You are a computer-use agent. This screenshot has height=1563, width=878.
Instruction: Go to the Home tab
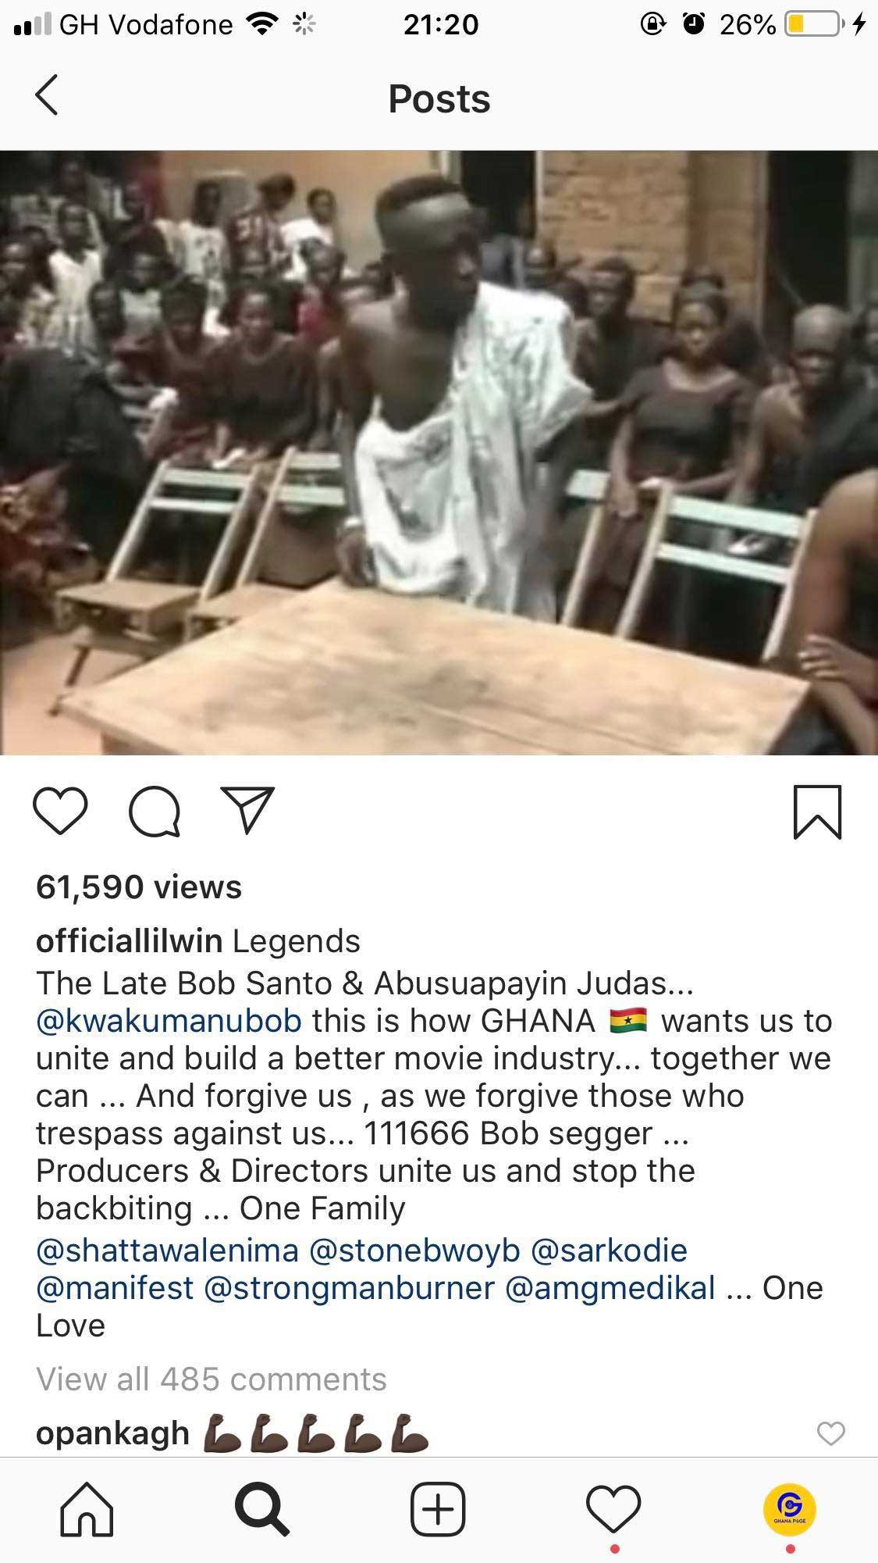(x=87, y=1508)
